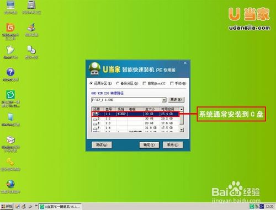Click the 高级 advanced button
This screenshot has height=210, width=276.
102,145
